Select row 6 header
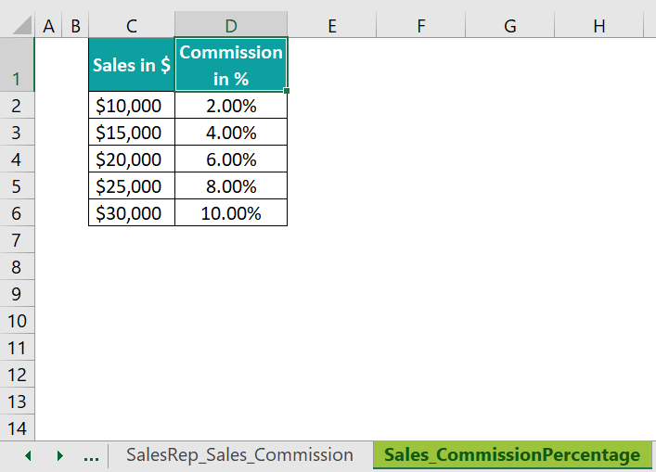 pos(17,212)
